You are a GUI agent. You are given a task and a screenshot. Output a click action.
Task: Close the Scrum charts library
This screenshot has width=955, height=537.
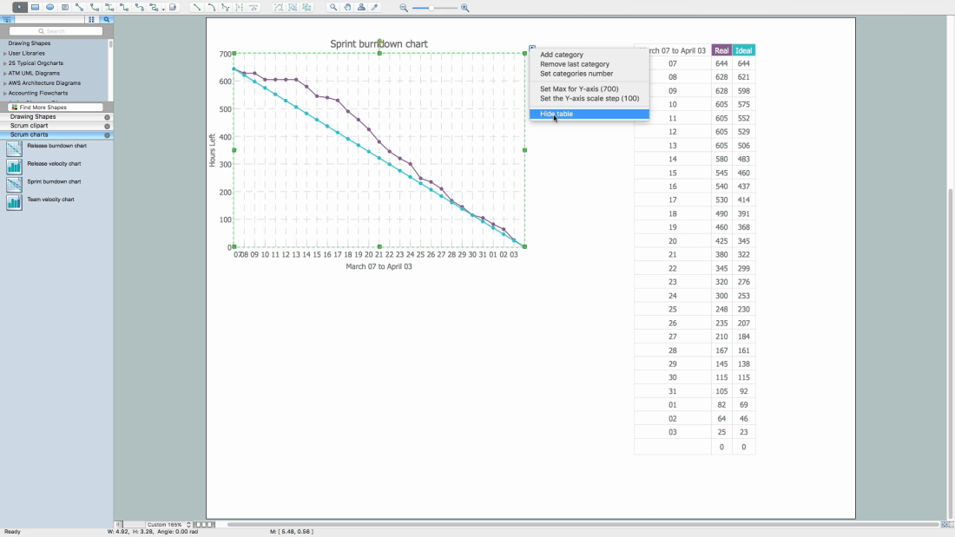[x=108, y=135]
